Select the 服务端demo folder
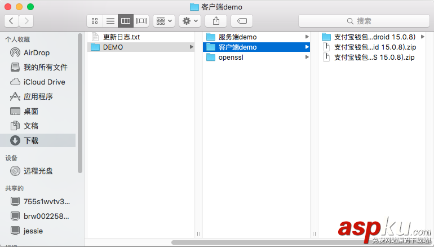This screenshot has width=434, height=247. point(256,37)
